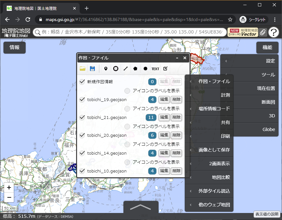Close the 地理院地図 browser tab

(74, 8)
